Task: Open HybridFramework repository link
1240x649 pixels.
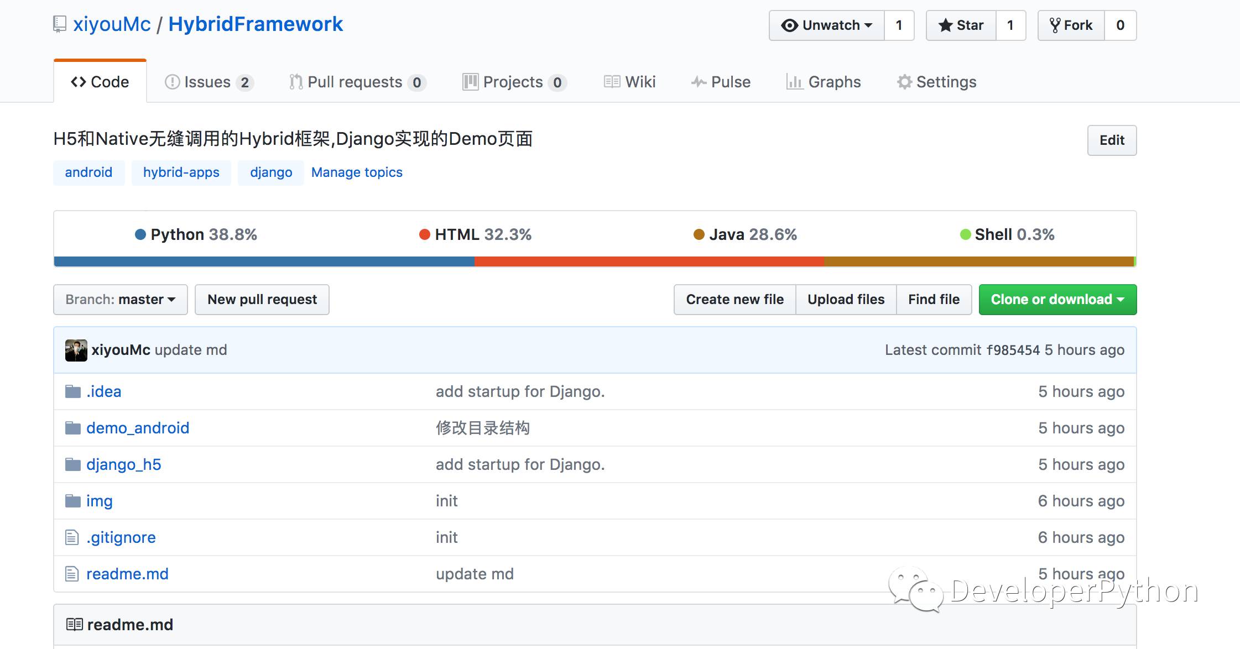Action: tap(256, 24)
